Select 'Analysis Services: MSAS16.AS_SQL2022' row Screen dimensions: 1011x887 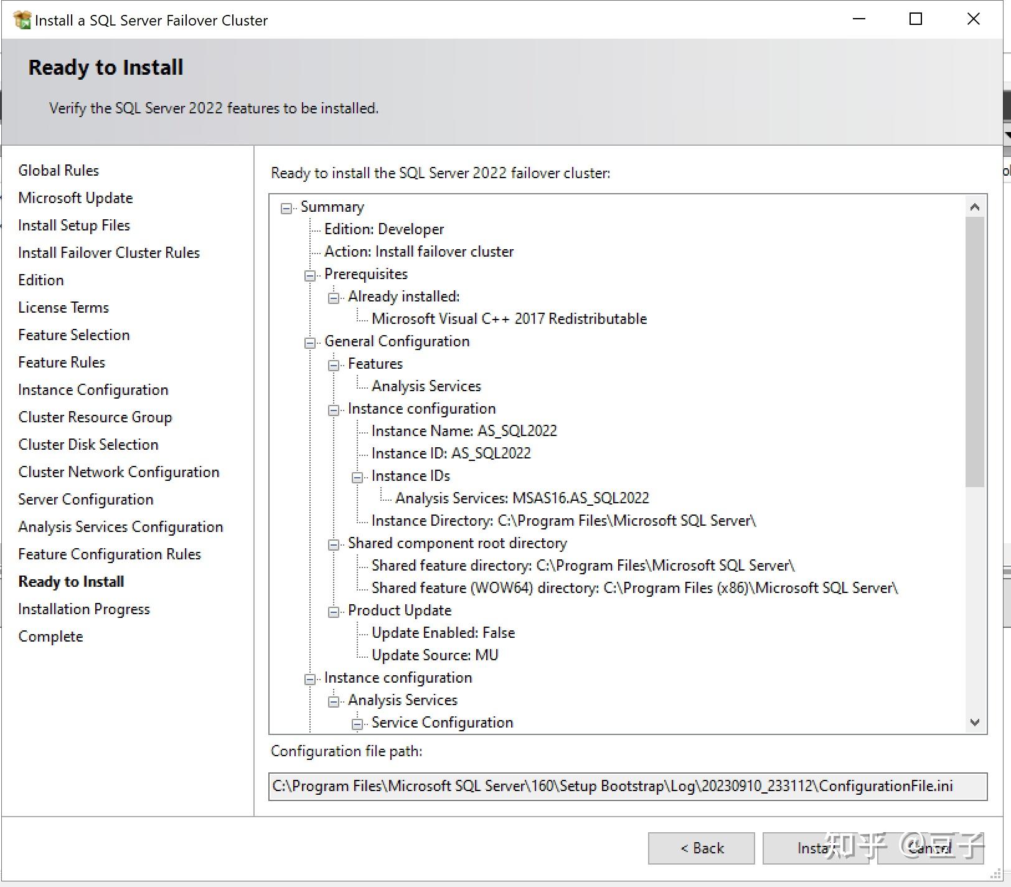pos(522,498)
